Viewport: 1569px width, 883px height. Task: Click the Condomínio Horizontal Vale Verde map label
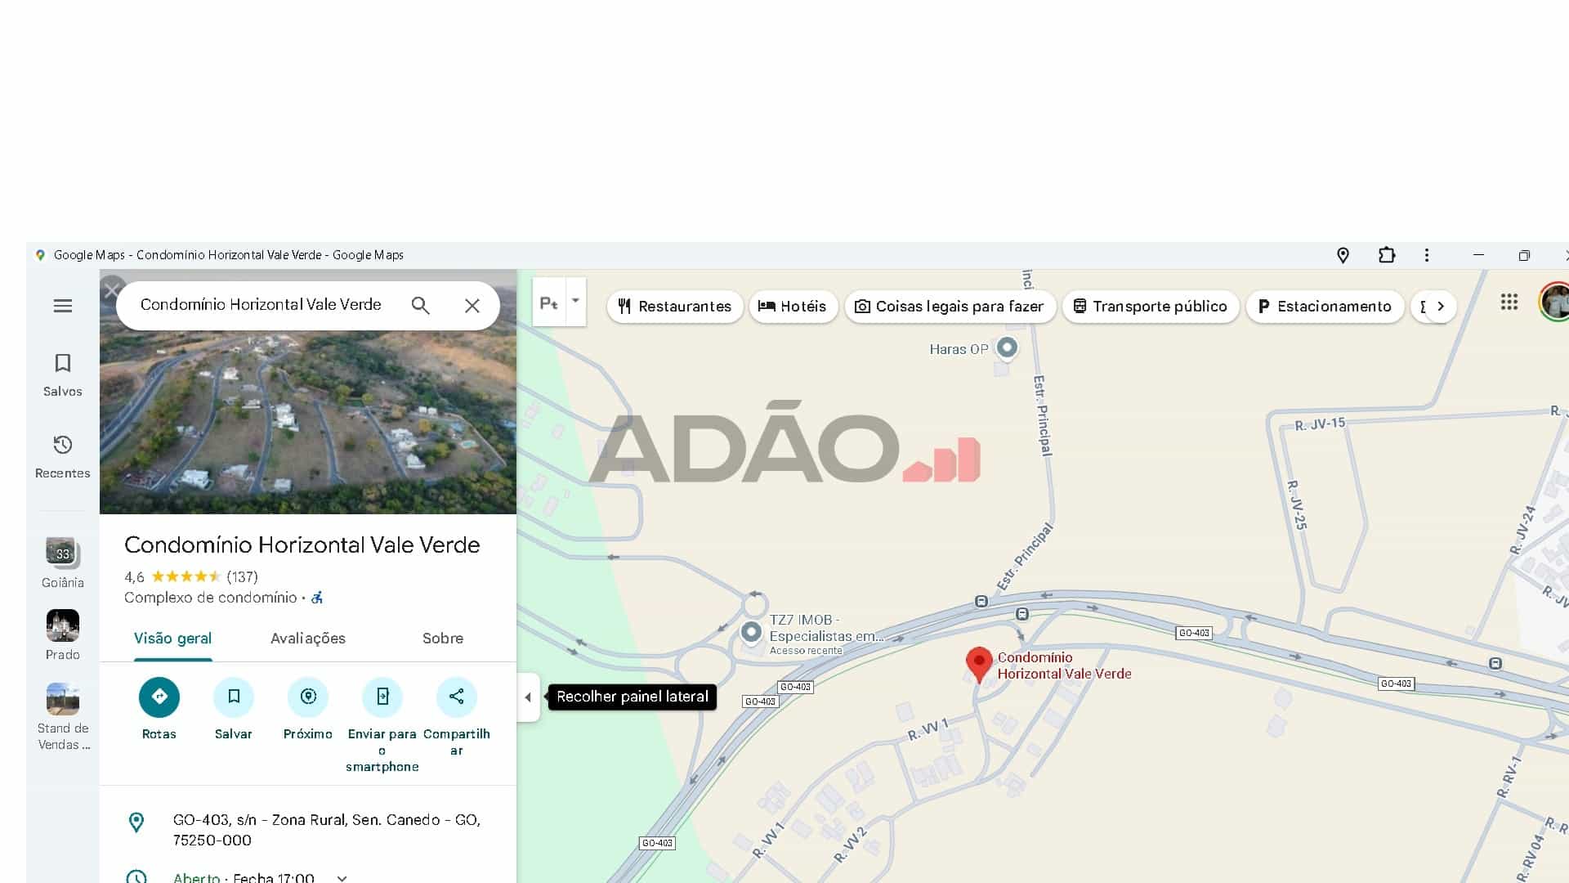pos(1064,666)
